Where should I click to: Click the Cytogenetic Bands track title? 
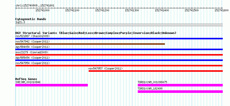click(x=31, y=19)
